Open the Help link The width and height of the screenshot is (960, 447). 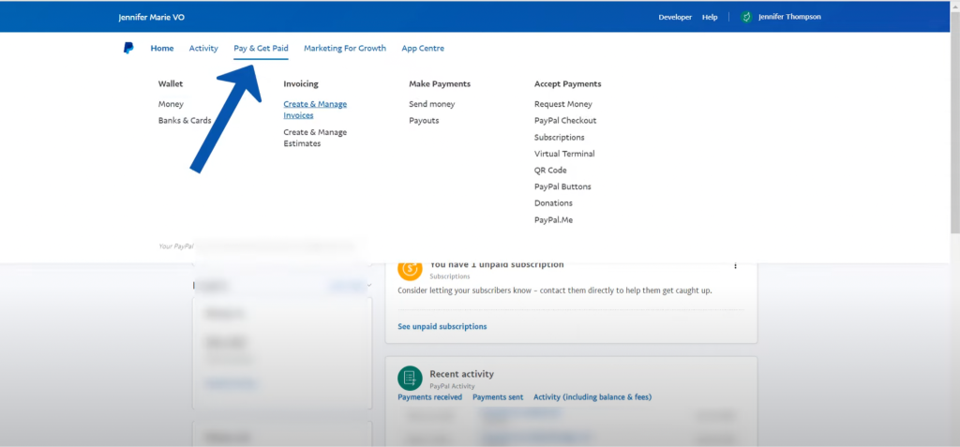coord(710,17)
